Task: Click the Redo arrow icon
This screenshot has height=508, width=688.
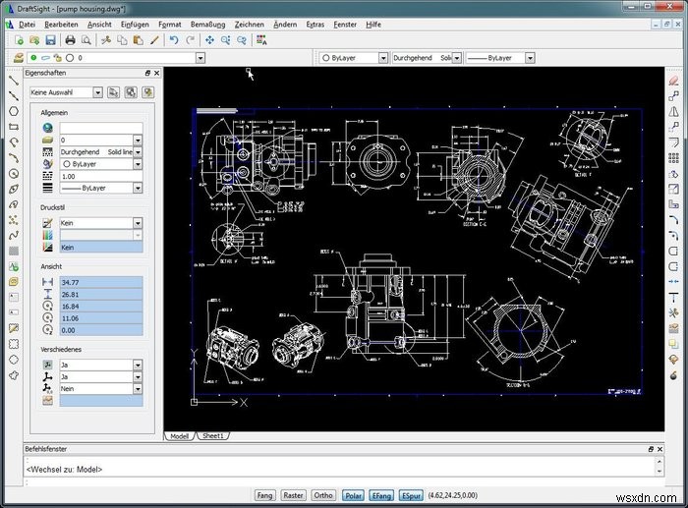Action: click(190, 40)
